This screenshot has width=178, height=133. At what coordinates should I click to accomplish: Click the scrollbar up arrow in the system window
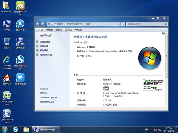[x=167, y=33]
